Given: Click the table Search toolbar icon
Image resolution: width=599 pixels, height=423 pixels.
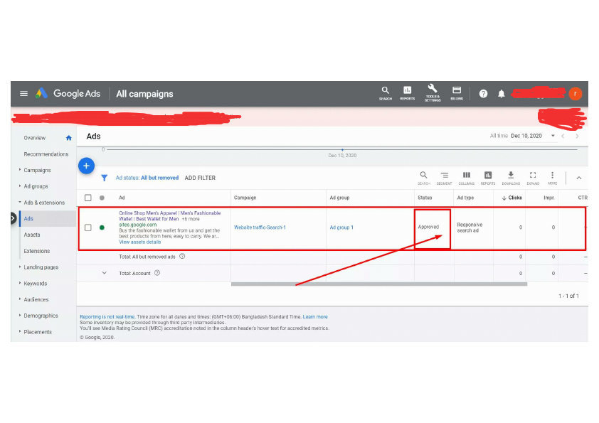Looking at the screenshot, I should tap(423, 178).
